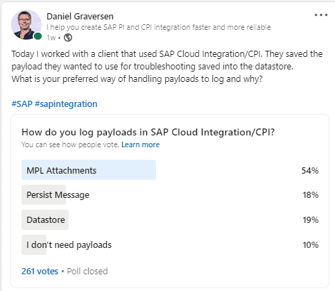Click the green online status dot

(x=37, y=36)
